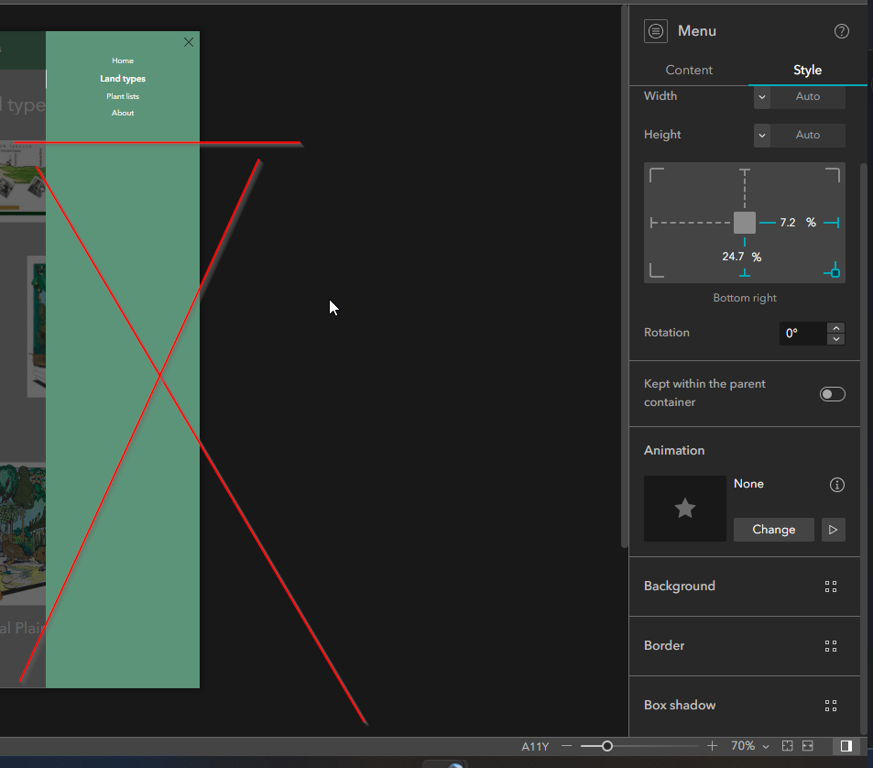Click the Change animation button

point(773,529)
